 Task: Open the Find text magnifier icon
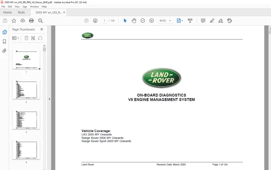[x=41, y=21]
